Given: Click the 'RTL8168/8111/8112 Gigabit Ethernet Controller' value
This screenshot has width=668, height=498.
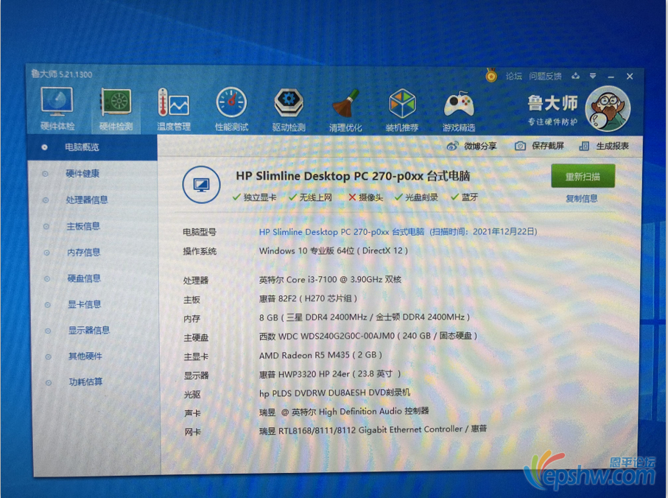Looking at the screenshot, I should [x=370, y=429].
